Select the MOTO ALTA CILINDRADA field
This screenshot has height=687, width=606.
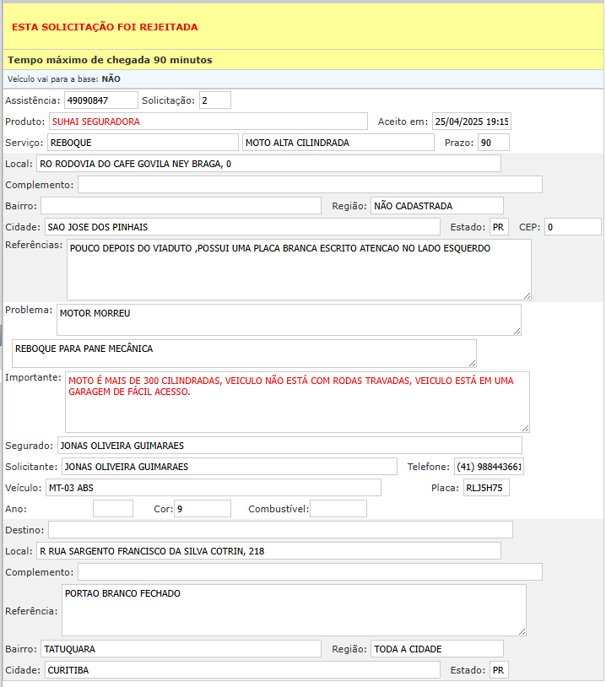pyautogui.click(x=339, y=143)
